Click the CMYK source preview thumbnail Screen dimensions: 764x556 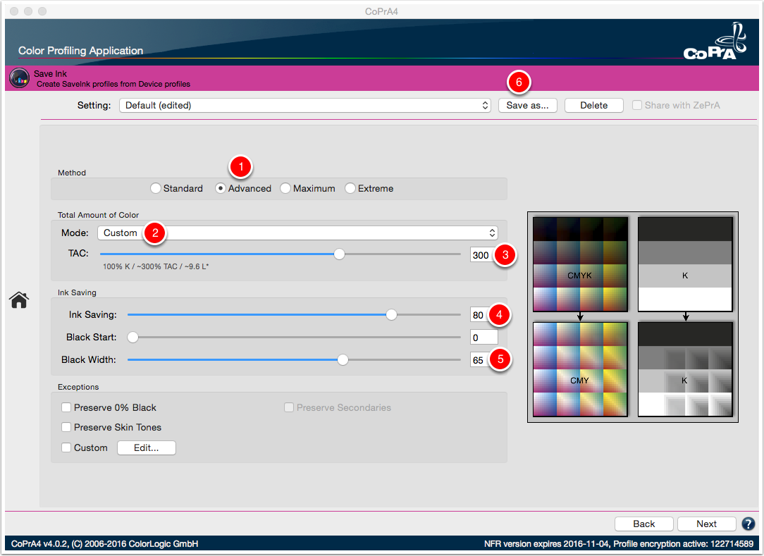click(580, 264)
